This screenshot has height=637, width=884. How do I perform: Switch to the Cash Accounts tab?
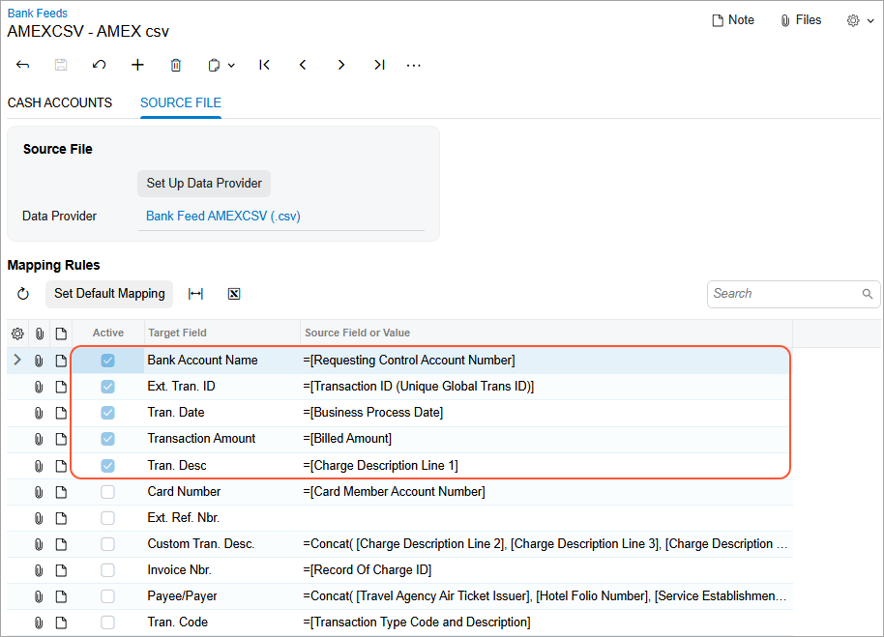point(60,102)
